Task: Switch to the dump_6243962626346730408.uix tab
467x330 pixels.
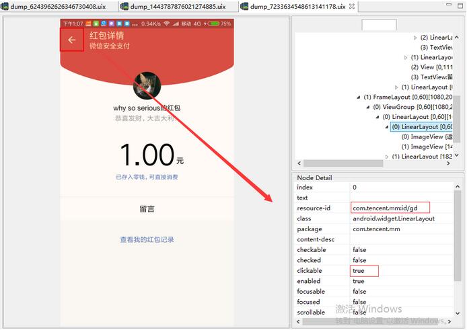Action: coord(58,6)
